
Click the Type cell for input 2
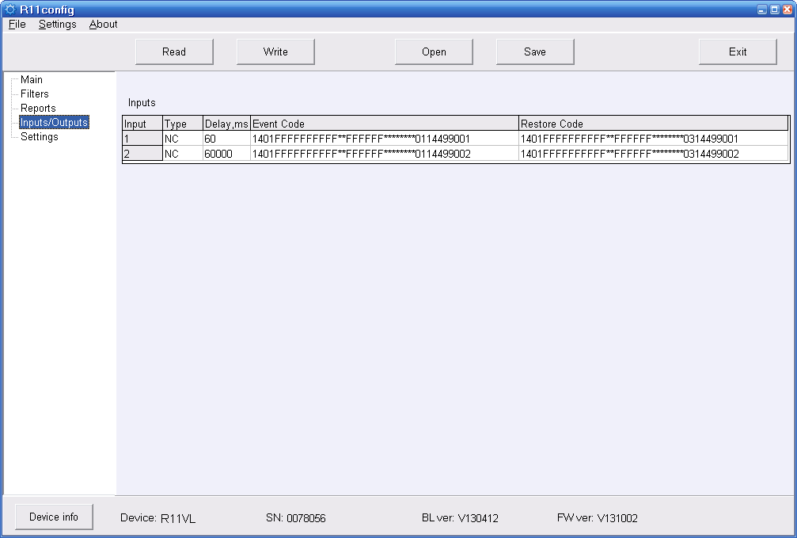pos(183,154)
